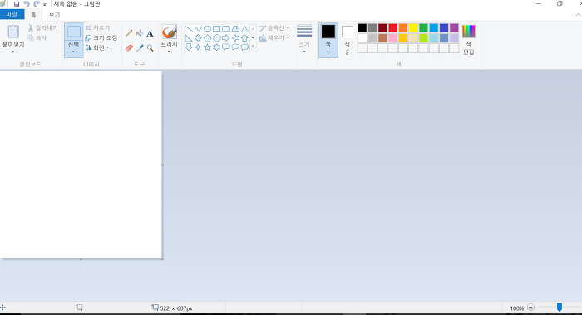Choose the Up arrow shape
The width and height of the screenshot is (582, 315).
244,38
